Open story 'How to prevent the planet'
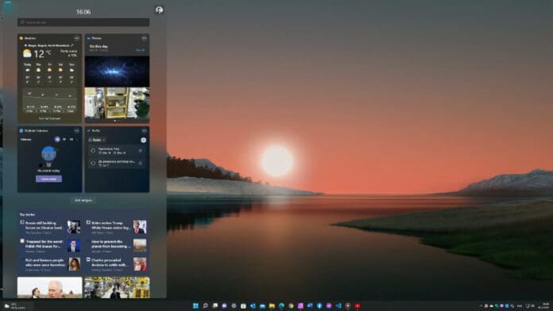 coord(117,246)
